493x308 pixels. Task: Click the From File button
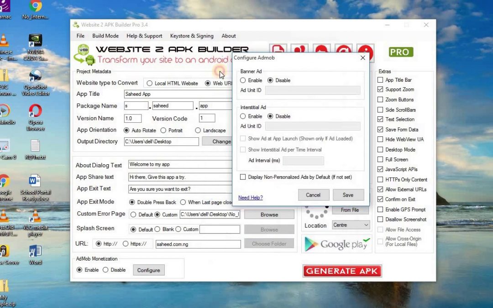pyautogui.click(x=350, y=210)
